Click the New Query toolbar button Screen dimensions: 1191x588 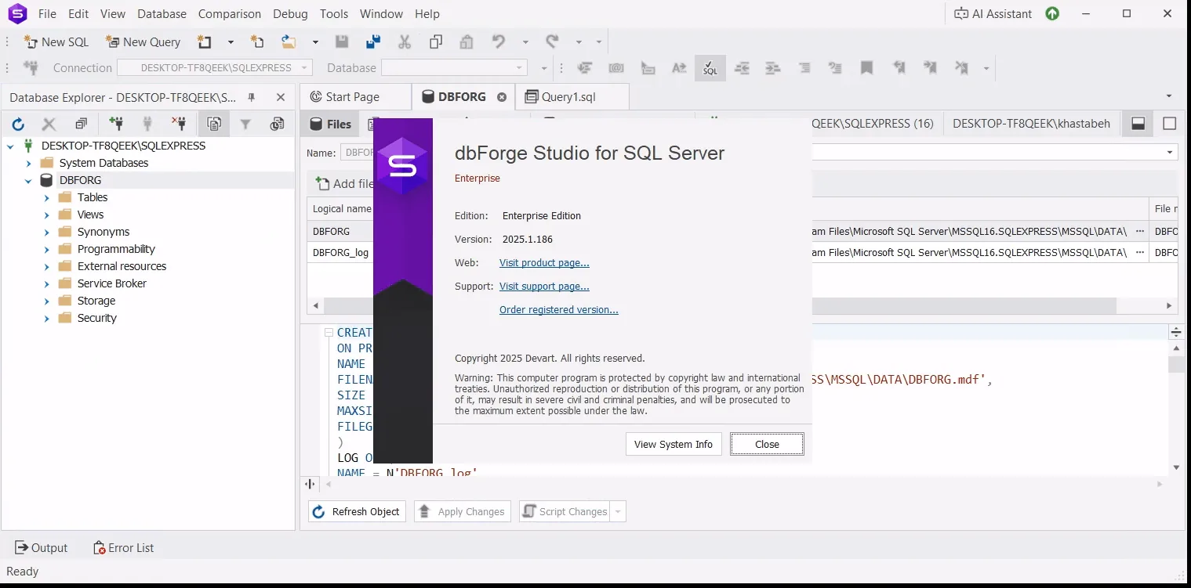coord(143,42)
